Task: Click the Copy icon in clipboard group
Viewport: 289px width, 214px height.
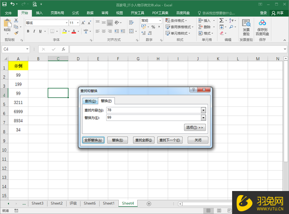Action: click(16, 27)
